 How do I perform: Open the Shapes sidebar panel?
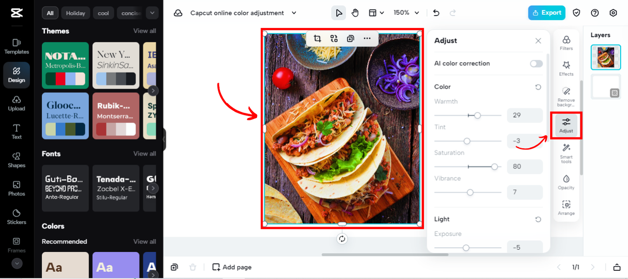[17, 160]
